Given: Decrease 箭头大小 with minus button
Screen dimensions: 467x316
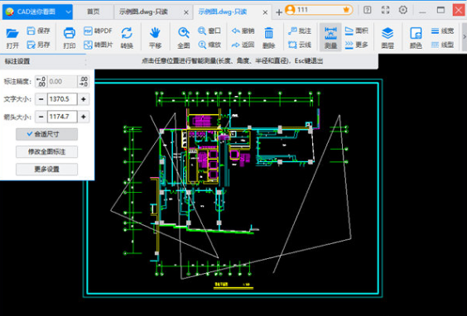Looking at the screenshot, I should (x=41, y=117).
